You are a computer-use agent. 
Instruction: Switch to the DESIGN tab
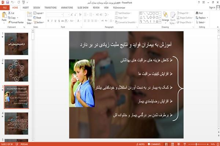(x=37, y=8)
